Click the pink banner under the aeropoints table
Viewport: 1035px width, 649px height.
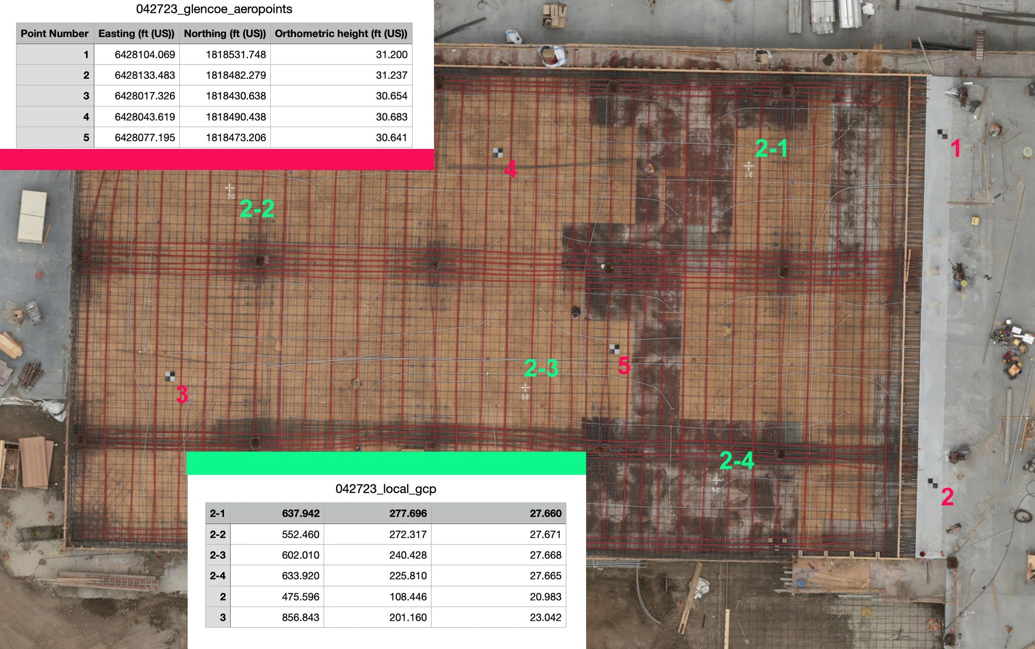217,159
